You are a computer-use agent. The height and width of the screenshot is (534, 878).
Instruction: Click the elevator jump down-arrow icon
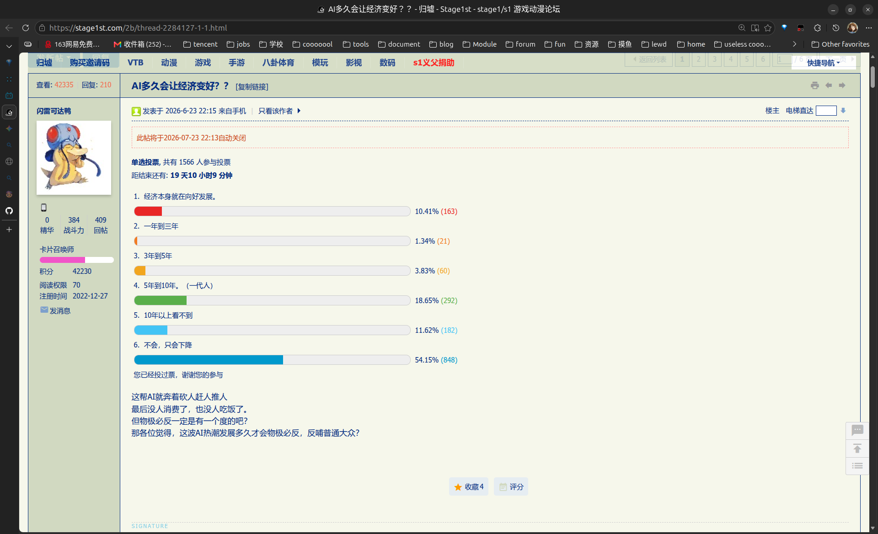[843, 111]
